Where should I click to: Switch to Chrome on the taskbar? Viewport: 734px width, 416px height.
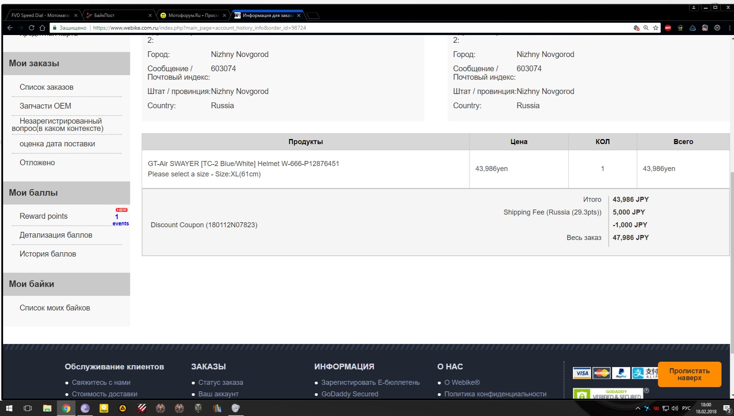coord(66,408)
